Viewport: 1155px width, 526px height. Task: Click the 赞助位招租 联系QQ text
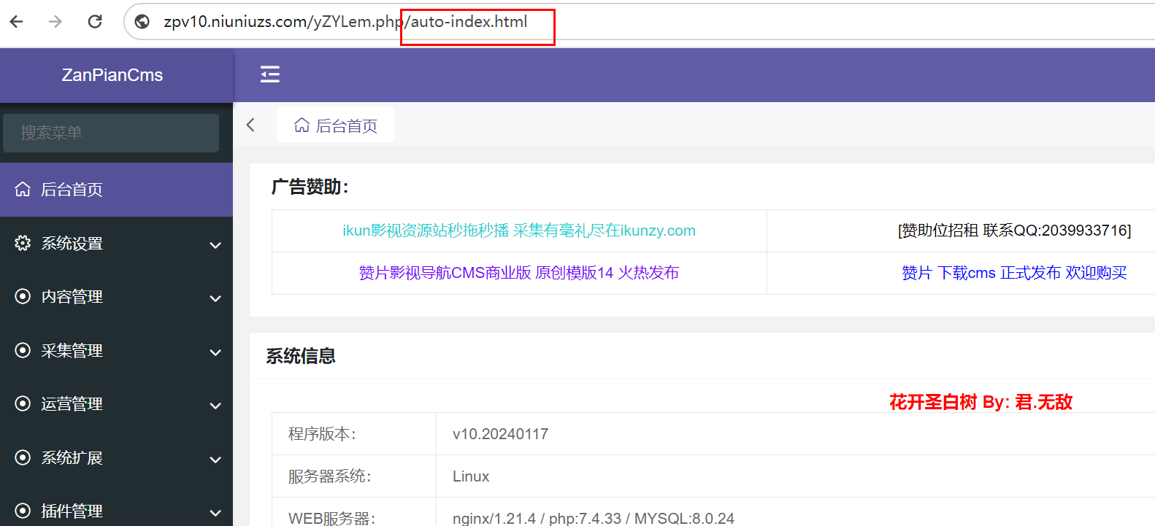click(1014, 231)
